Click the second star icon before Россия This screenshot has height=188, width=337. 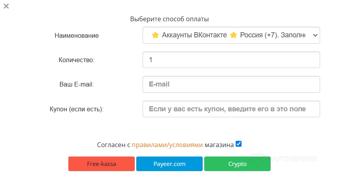pyautogui.click(x=234, y=35)
